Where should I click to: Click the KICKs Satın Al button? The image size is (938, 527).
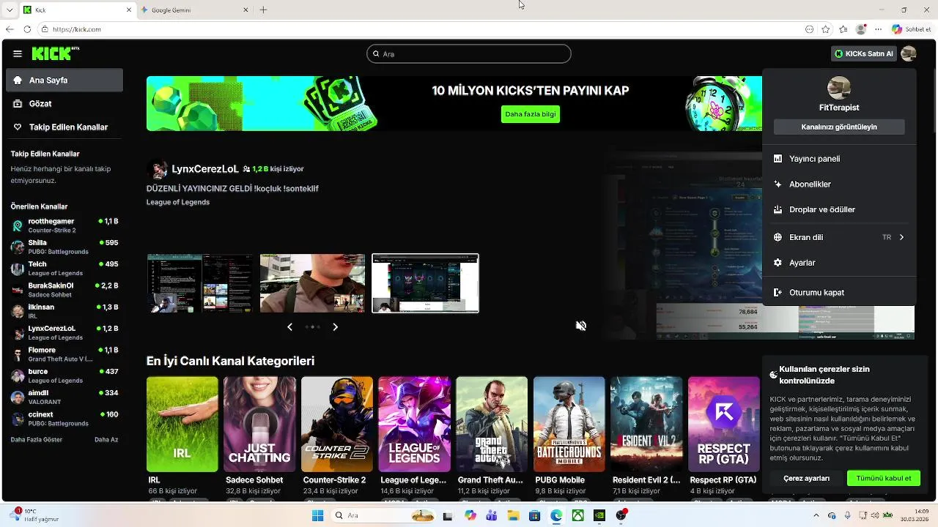[863, 53]
